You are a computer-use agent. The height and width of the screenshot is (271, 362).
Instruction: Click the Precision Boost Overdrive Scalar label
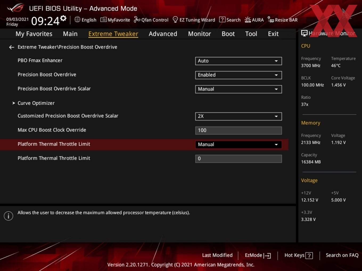pyautogui.click(x=54, y=88)
